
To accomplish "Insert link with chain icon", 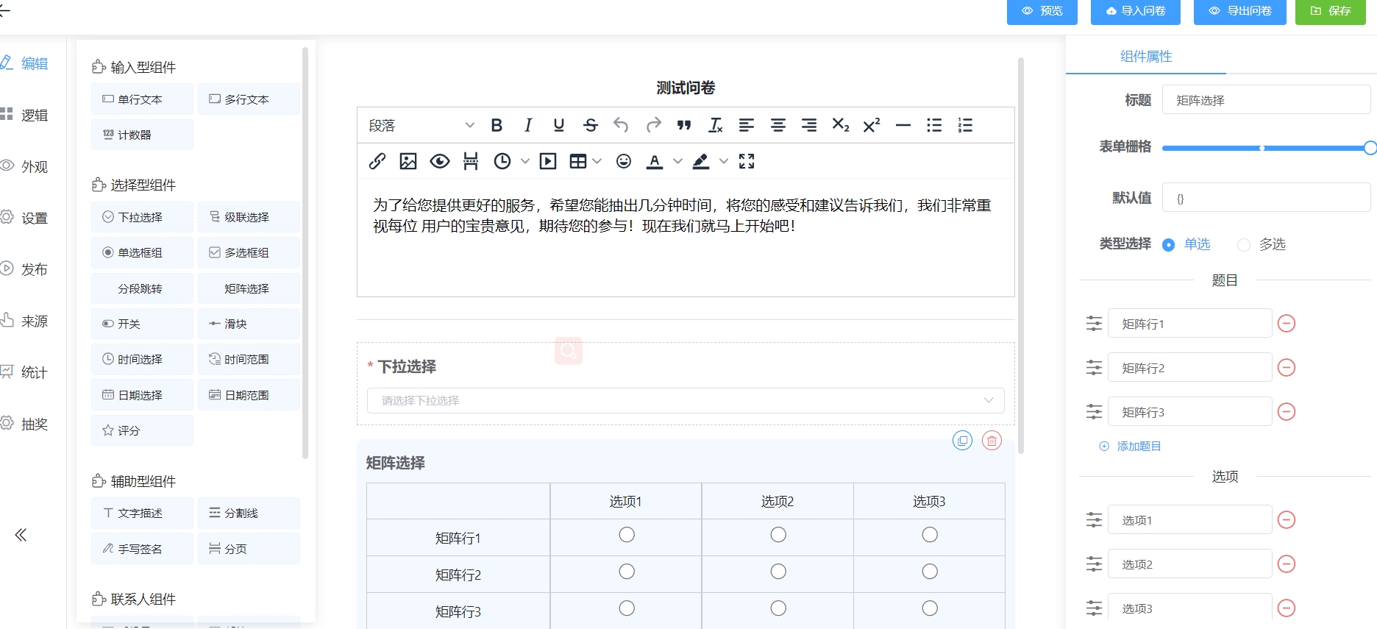I will tap(377, 161).
